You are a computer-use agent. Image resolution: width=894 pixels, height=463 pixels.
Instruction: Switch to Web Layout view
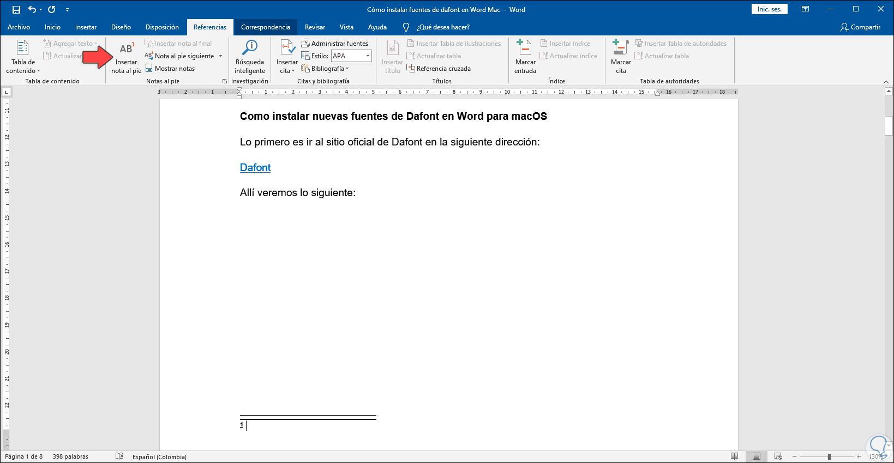778,456
